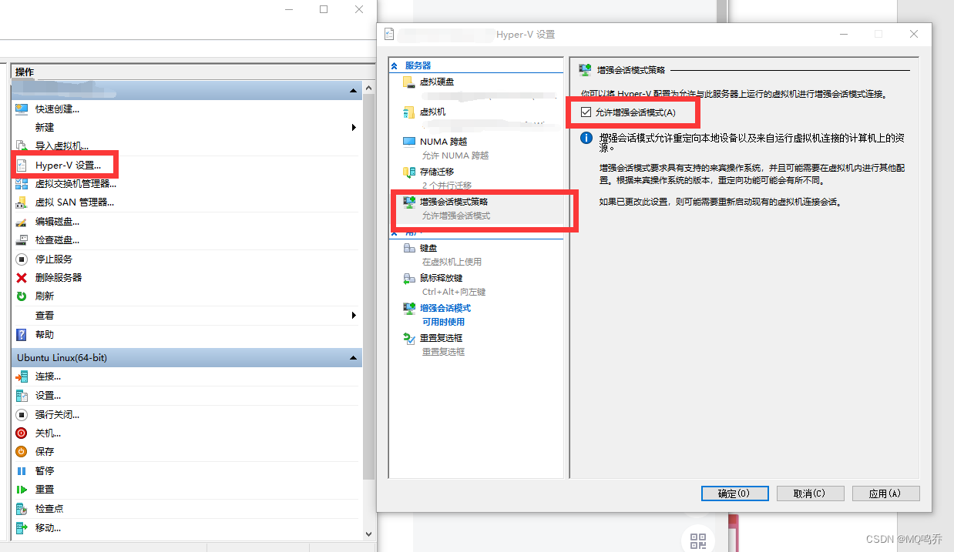This screenshot has height=552, width=954.
Task: Expand the 新建 submenu arrow
Action: (x=354, y=127)
